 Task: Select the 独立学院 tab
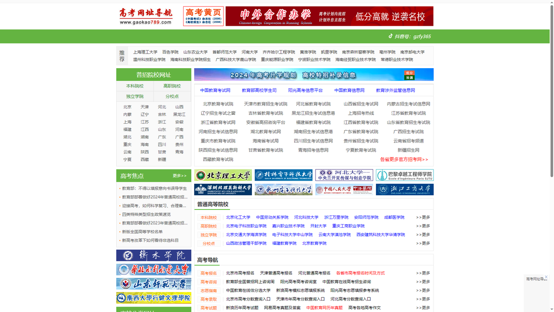tap(135, 96)
